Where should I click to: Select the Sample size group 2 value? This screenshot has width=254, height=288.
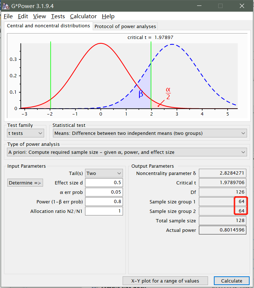223,211
